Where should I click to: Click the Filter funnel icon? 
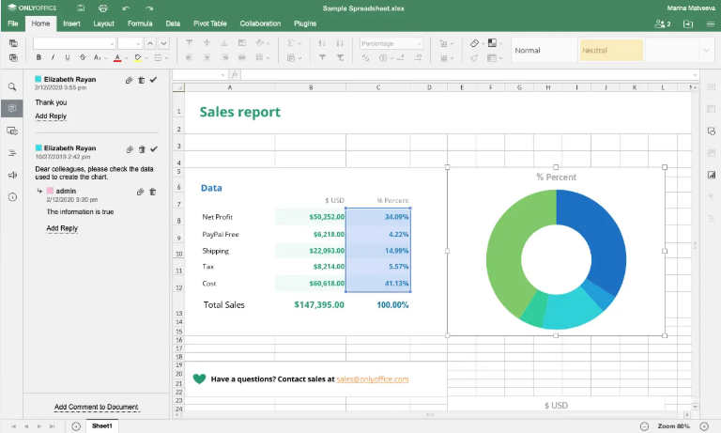tap(322, 57)
